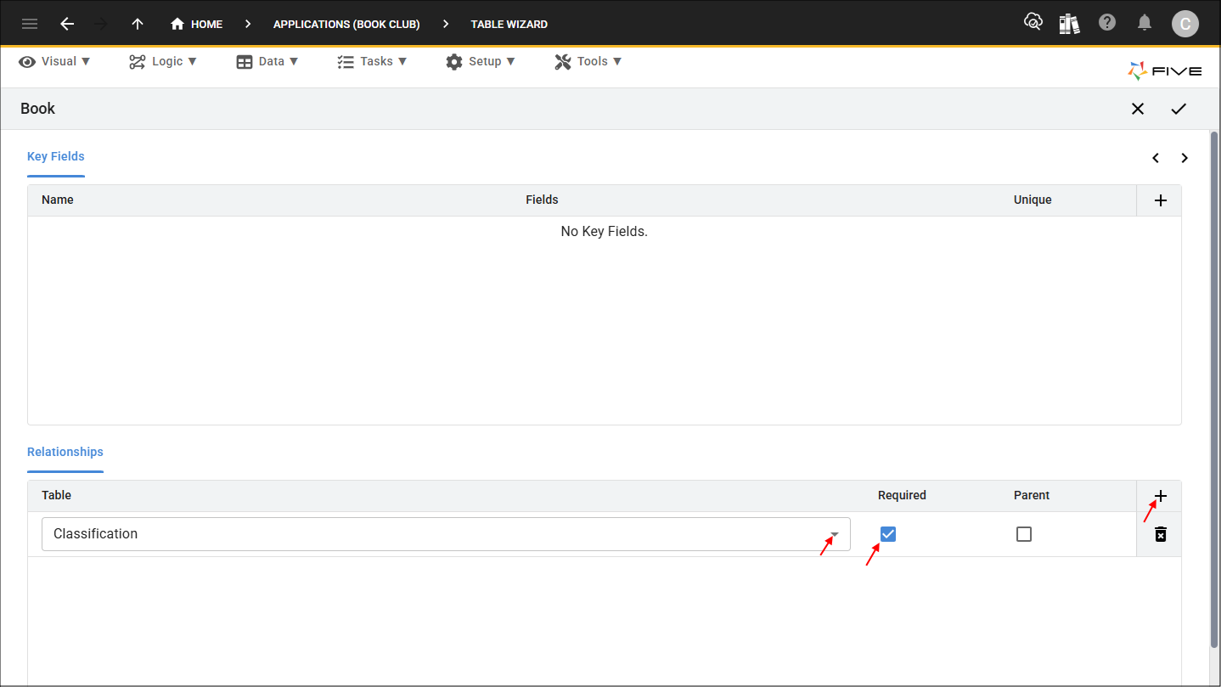This screenshot has width=1221, height=687.
Task: Open the Classification table dropdown
Action: tap(446, 534)
